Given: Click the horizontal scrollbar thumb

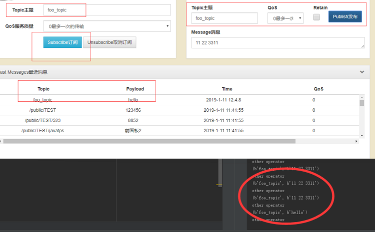Looking at the screenshot, I should (x=149, y=141).
